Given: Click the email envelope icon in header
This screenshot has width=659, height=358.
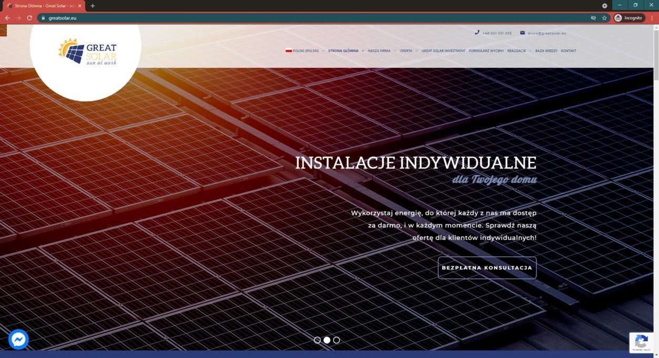Looking at the screenshot, I should pyautogui.click(x=522, y=33).
